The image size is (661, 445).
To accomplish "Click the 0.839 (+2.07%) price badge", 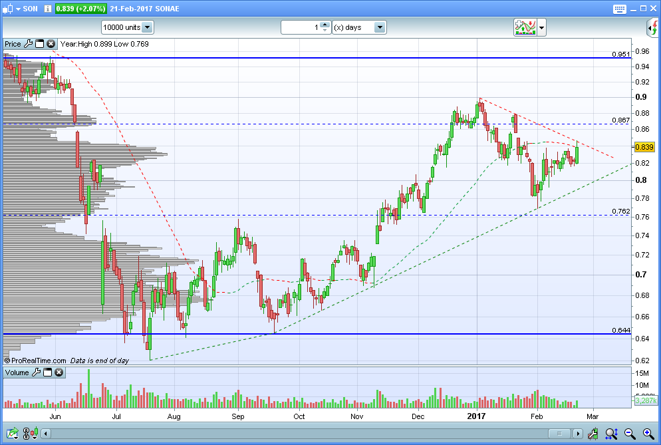I will [80, 9].
